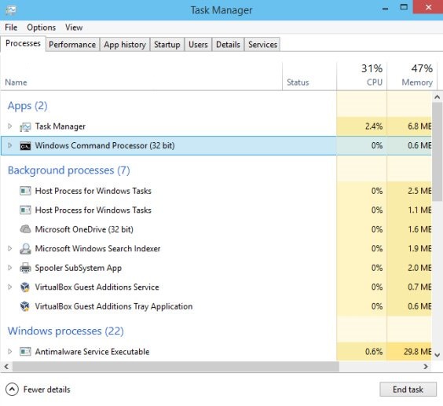The height and width of the screenshot is (406, 443).
Task: Expand the Windows Command Processor row
Action: pyautogui.click(x=10, y=145)
